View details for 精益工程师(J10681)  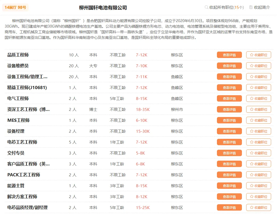pos(229,88)
